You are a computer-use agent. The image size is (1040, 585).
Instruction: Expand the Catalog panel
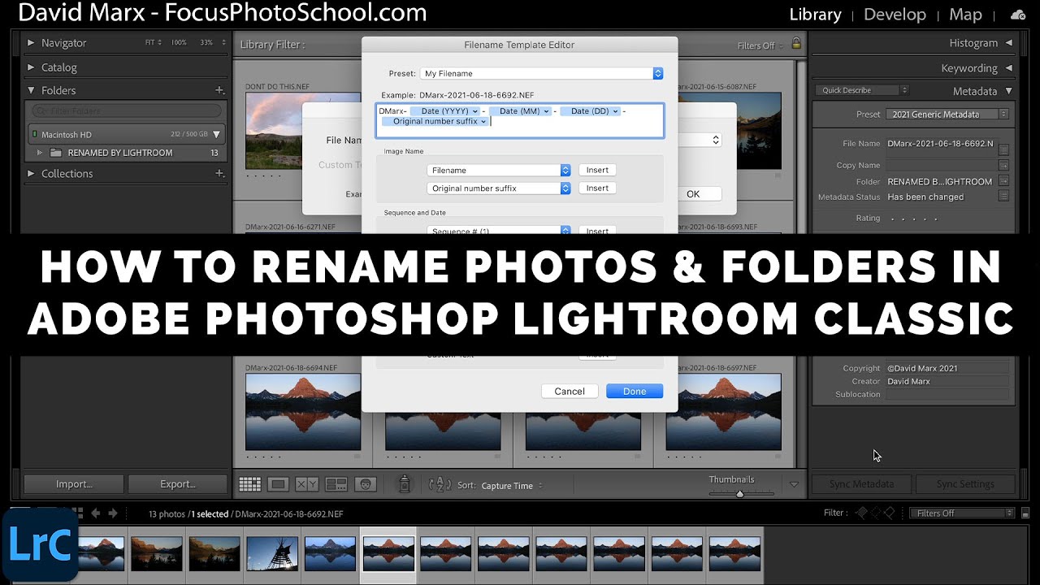[31, 67]
